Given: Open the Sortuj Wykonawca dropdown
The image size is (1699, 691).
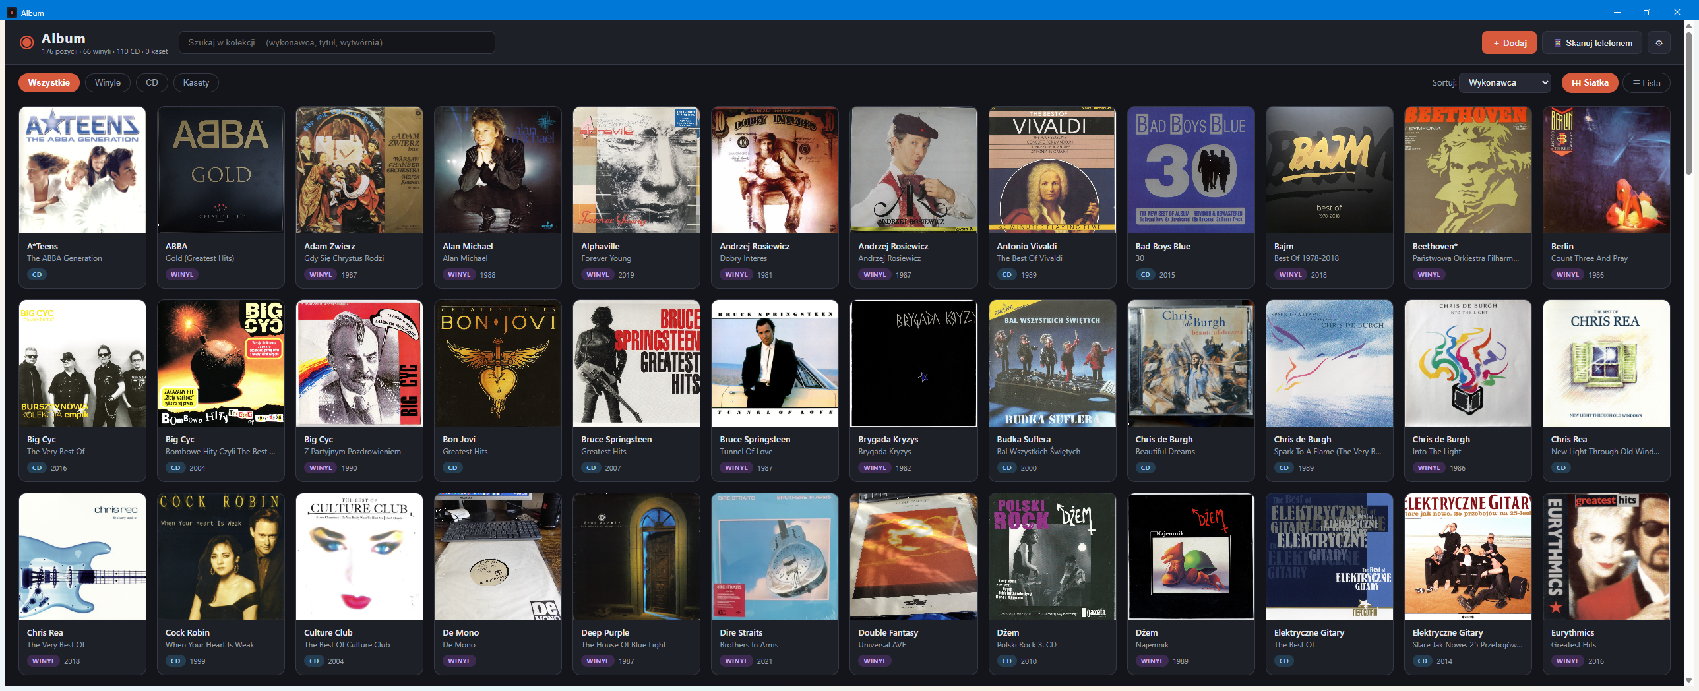Looking at the screenshot, I should tap(1505, 83).
